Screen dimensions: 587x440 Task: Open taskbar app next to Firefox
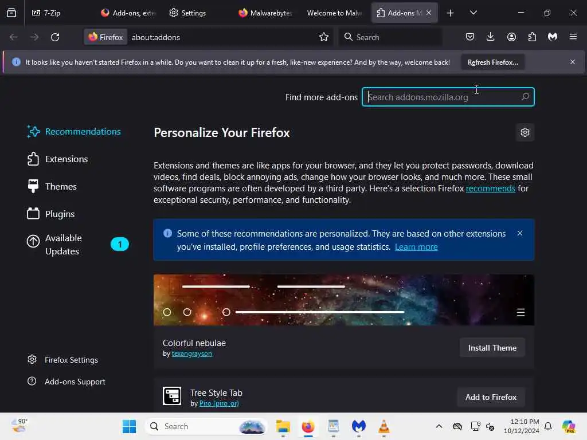click(x=333, y=426)
